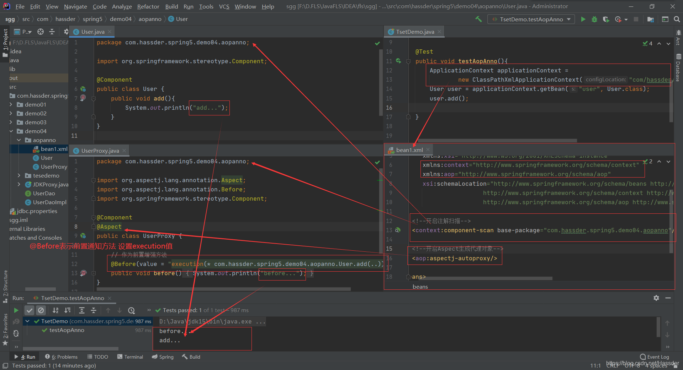This screenshot has width=683, height=370.
Task: Expand the demo01 folder
Action: (x=11, y=105)
